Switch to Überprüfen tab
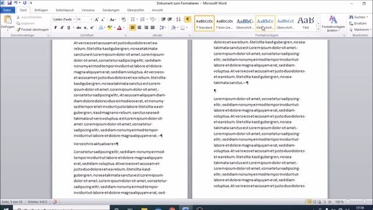The width and height of the screenshot is (373, 210). click(x=136, y=10)
